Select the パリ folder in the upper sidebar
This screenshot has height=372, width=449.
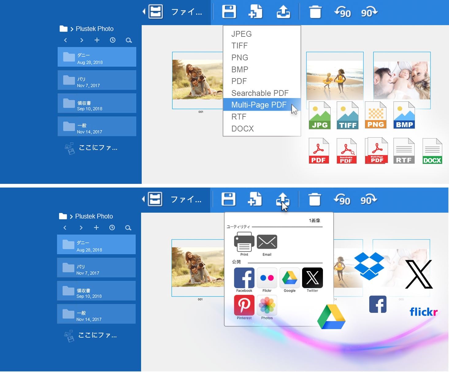pyautogui.click(x=97, y=80)
